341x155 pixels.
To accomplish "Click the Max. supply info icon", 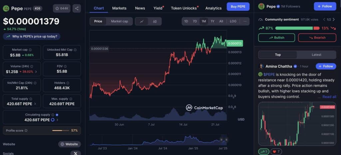I will (71, 99).
